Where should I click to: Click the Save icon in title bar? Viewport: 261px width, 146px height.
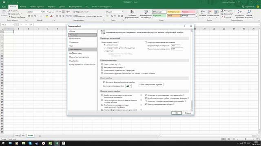(4, 2)
